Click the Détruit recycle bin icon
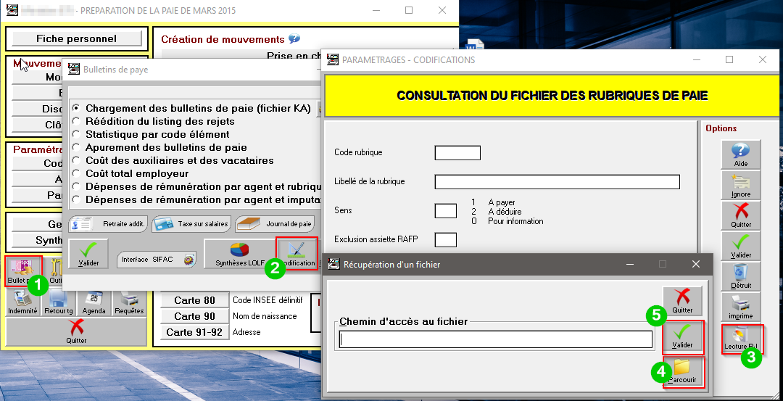This screenshot has width=783, height=401. tap(740, 276)
